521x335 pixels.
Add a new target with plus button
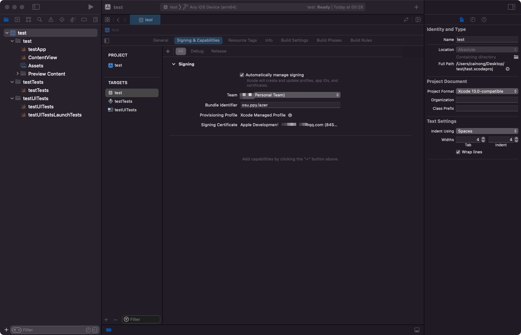coord(106,320)
